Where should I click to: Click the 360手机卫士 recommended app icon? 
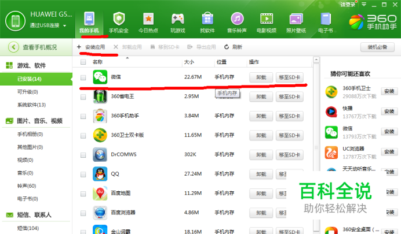pyautogui.click(x=331, y=92)
